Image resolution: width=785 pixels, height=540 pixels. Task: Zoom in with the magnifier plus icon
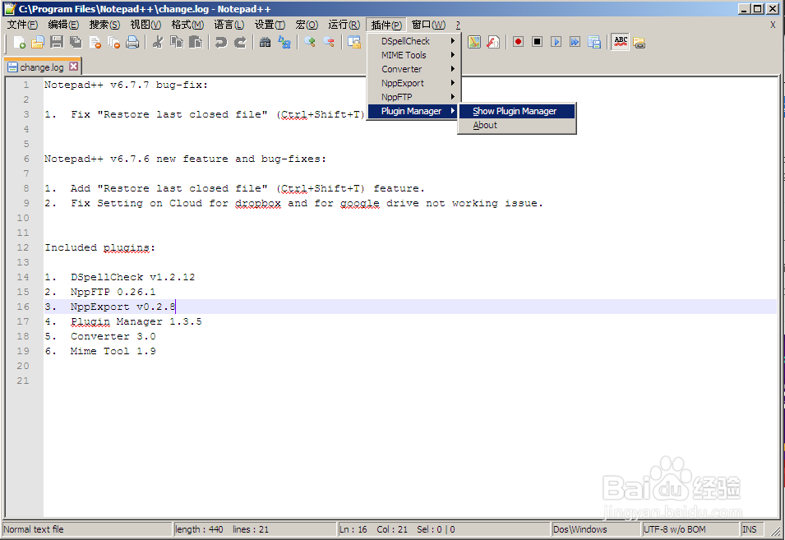[310, 43]
